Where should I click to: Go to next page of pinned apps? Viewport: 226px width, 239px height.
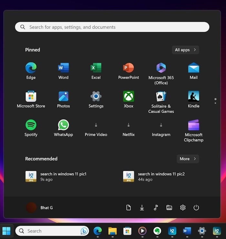coord(215,103)
